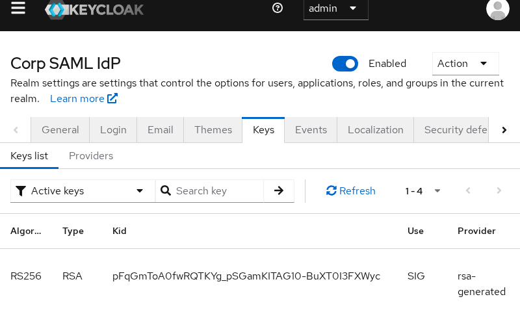520x312 pixels.
Task: Go to the next page of keys
Action: [x=499, y=190]
